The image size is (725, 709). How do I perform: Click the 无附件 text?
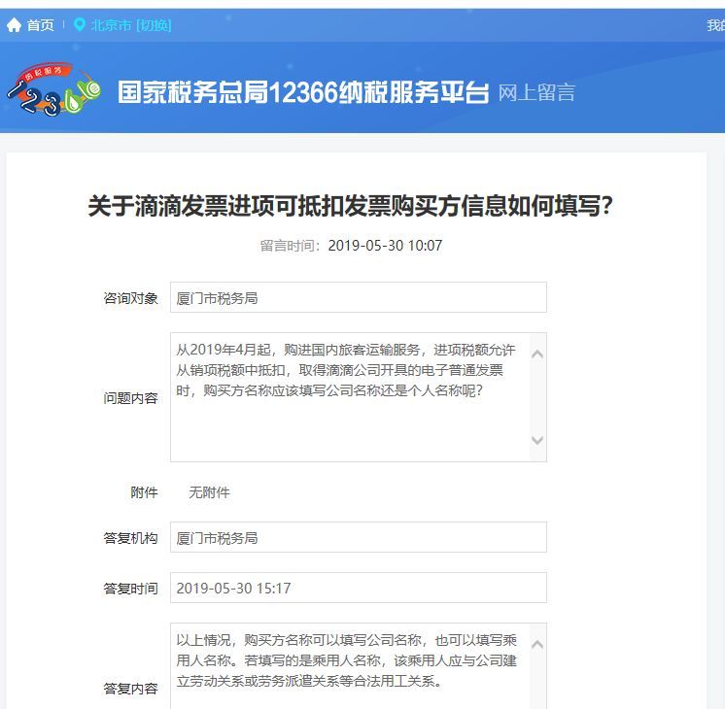(209, 492)
